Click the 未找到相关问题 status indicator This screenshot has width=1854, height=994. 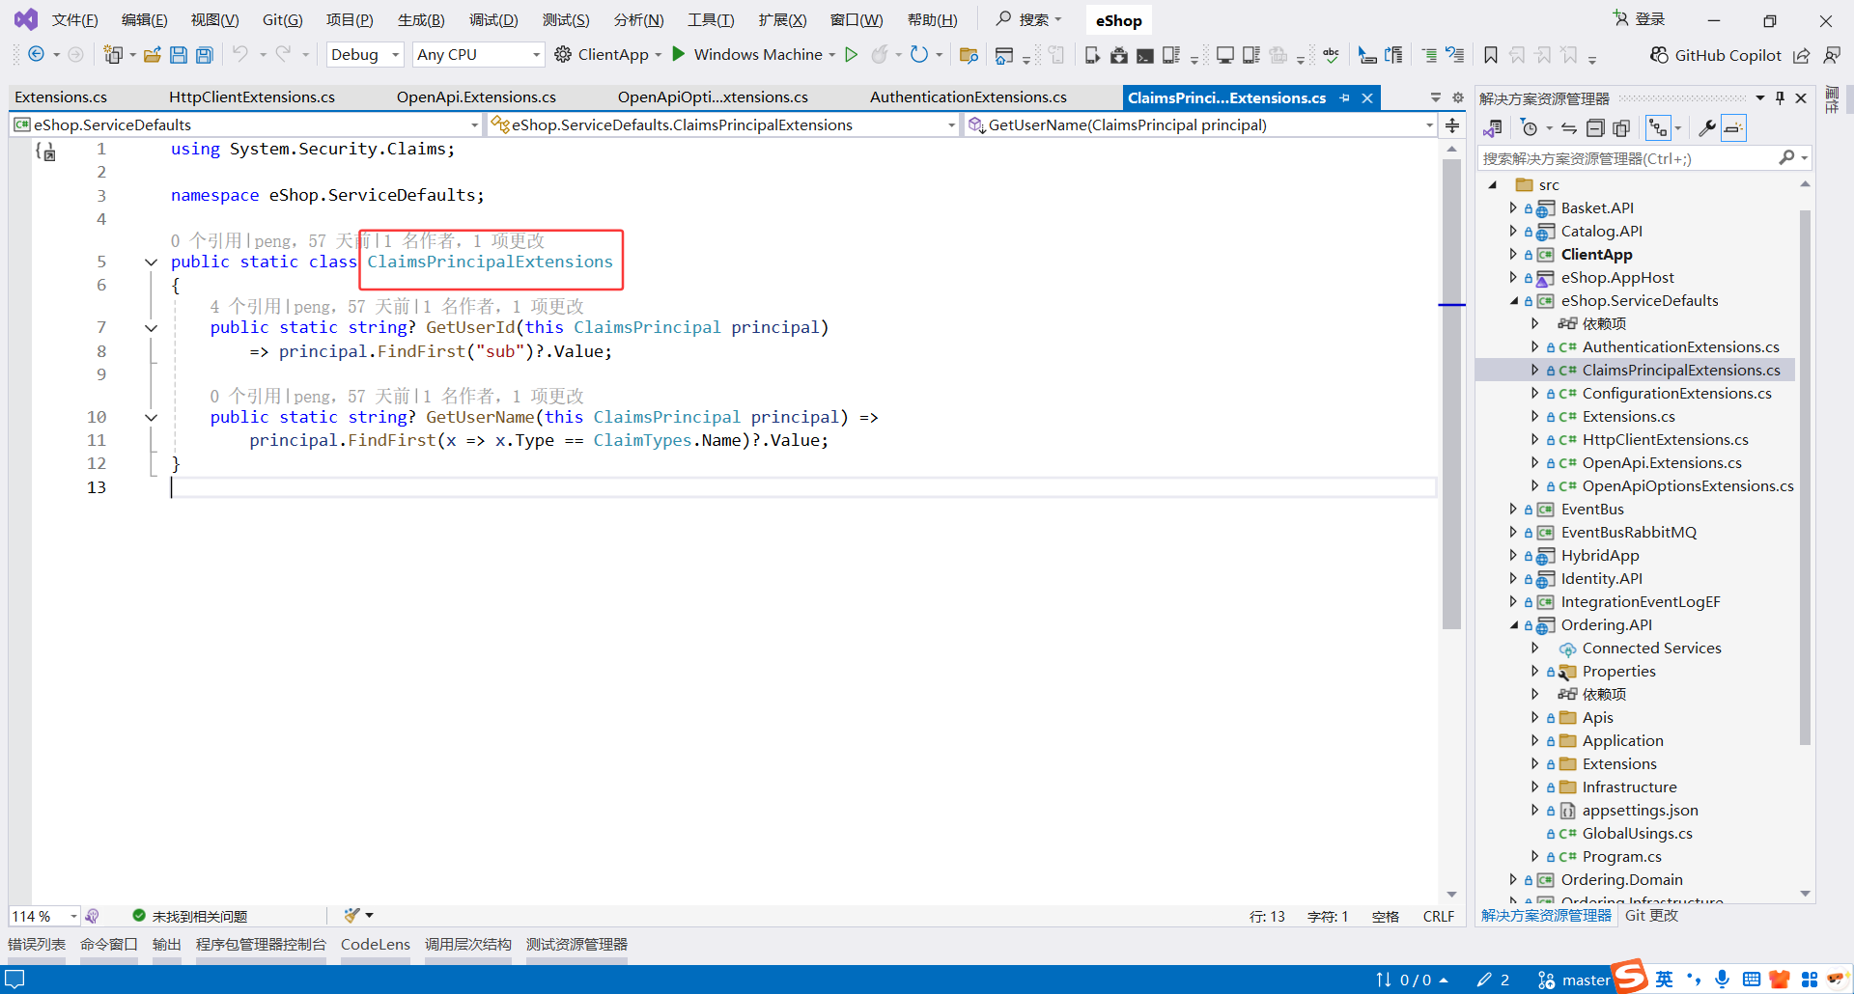(x=190, y=916)
